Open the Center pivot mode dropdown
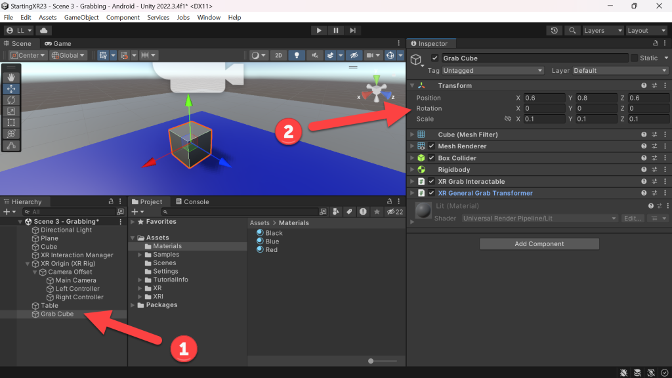This screenshot has width=672, height=378. pos(28,55)
